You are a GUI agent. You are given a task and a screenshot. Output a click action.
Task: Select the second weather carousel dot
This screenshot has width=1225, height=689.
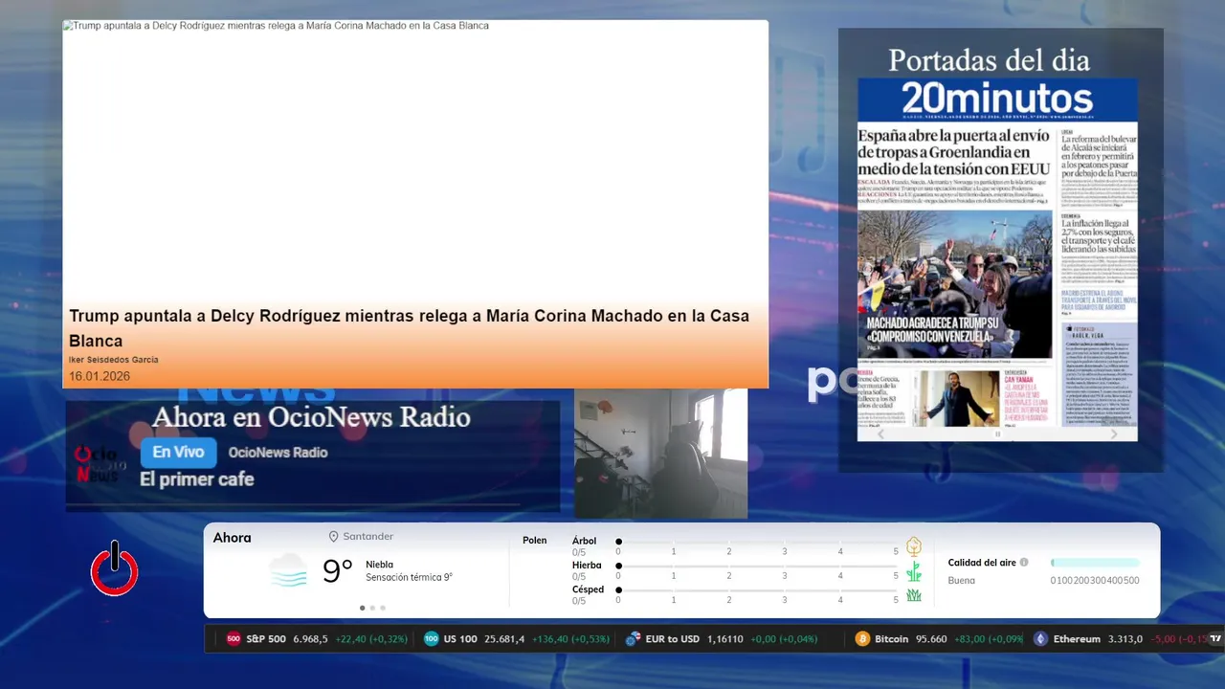point(372,608)
